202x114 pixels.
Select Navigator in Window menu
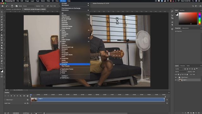(x=75, y=49)
